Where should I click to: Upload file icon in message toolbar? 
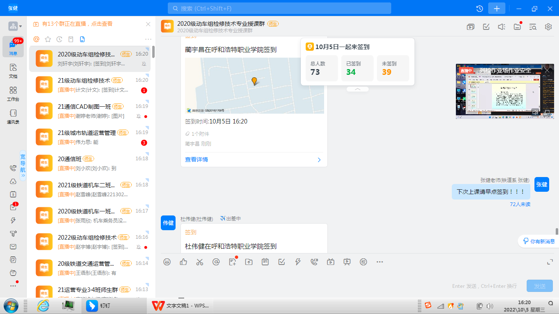pos(249,262)
